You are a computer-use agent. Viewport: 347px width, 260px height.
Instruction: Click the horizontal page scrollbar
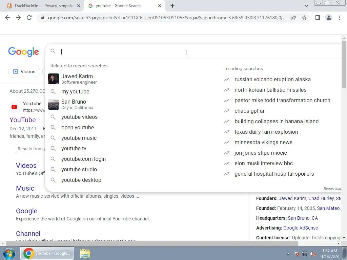point(152,243)
